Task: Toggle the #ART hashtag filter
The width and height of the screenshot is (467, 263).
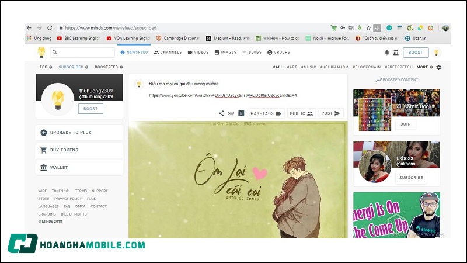Action: point(292,67)
